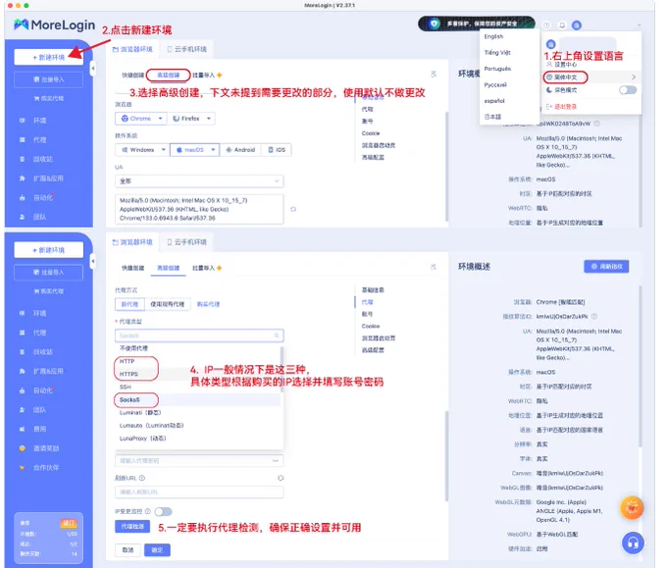The image size is (667, 568).
Task: Select SSH proxy type option
Action: click(x=126, y=387)
